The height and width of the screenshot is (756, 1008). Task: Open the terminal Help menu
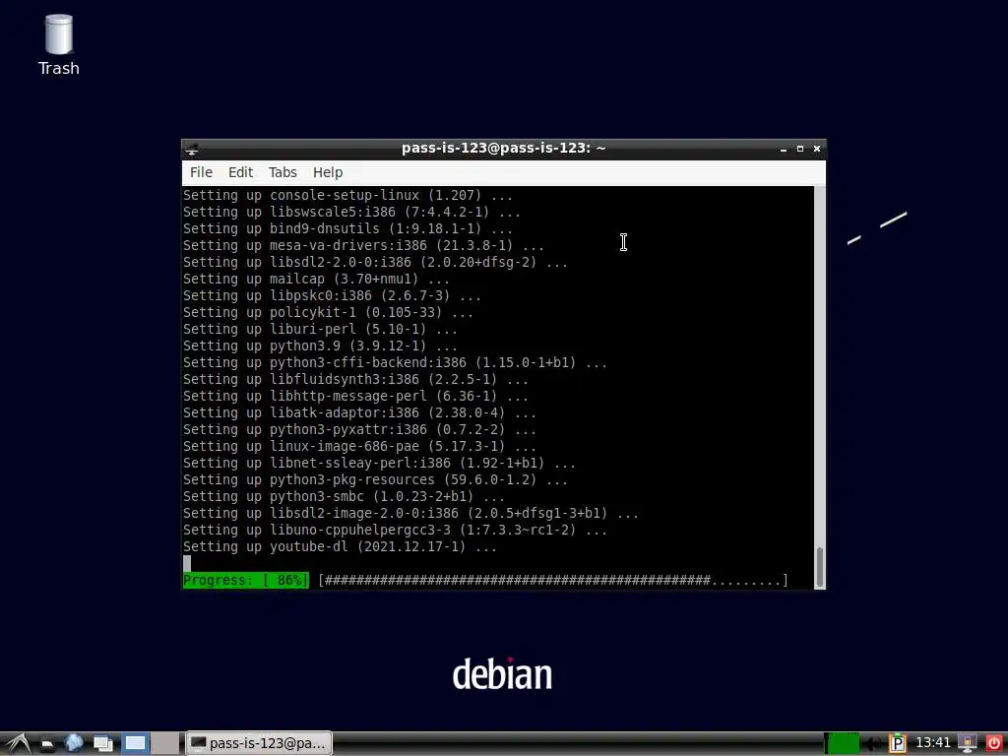328,172
